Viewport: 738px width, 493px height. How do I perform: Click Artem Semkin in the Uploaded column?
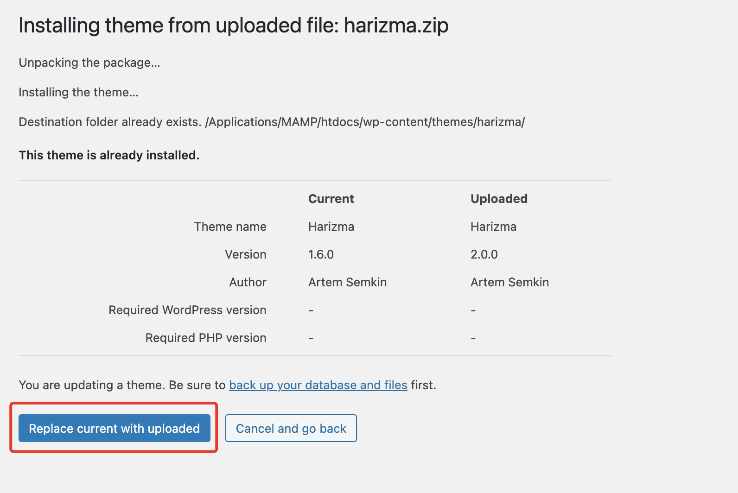click(509, 282)
